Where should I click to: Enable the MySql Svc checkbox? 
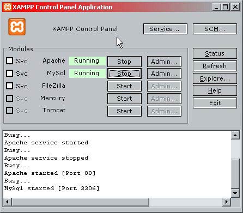point(10,74)
